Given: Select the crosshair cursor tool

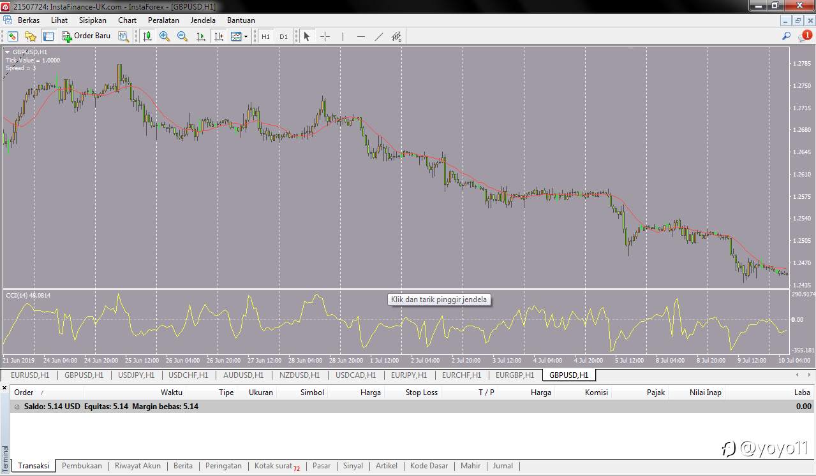Looking at the screenshot, I should [325, 36].
